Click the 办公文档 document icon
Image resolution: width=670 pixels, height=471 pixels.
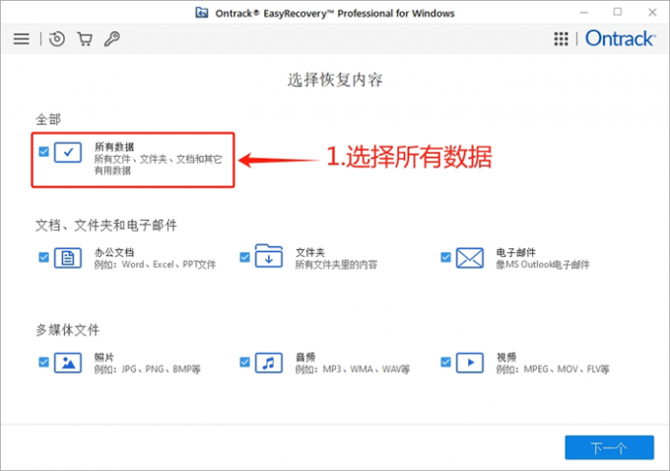click(x=68, y=258)
